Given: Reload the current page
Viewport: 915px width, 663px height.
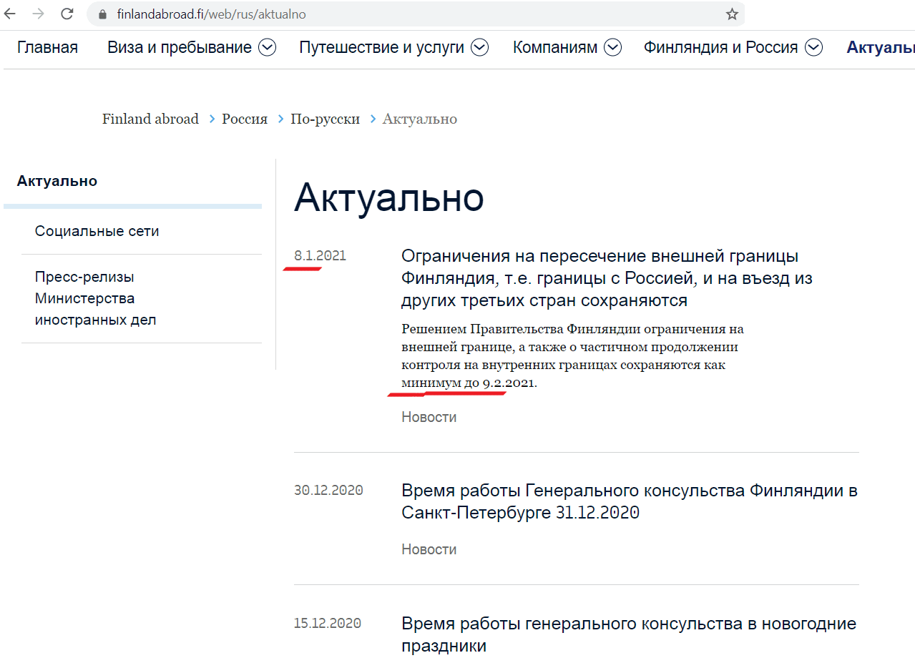Looking at the screenshot, I should [x=65, y=13].
